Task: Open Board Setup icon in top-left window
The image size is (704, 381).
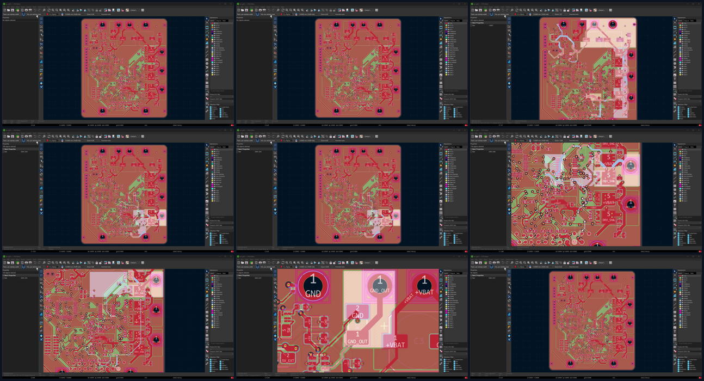Action: point(17,10)
